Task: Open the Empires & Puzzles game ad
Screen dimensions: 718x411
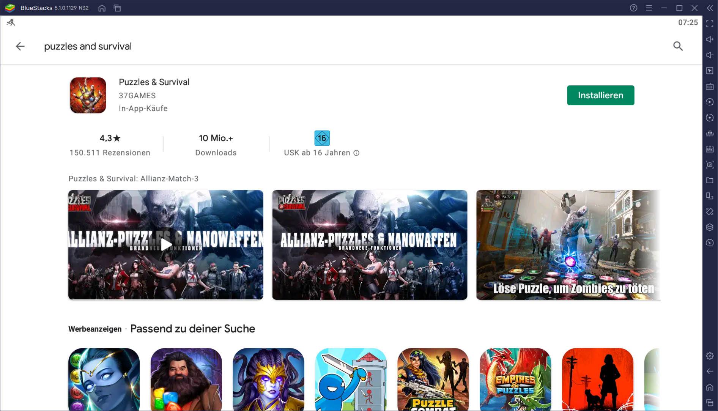Action: tap(515, 380)
